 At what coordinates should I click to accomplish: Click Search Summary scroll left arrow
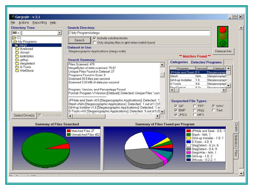point(70,116)
